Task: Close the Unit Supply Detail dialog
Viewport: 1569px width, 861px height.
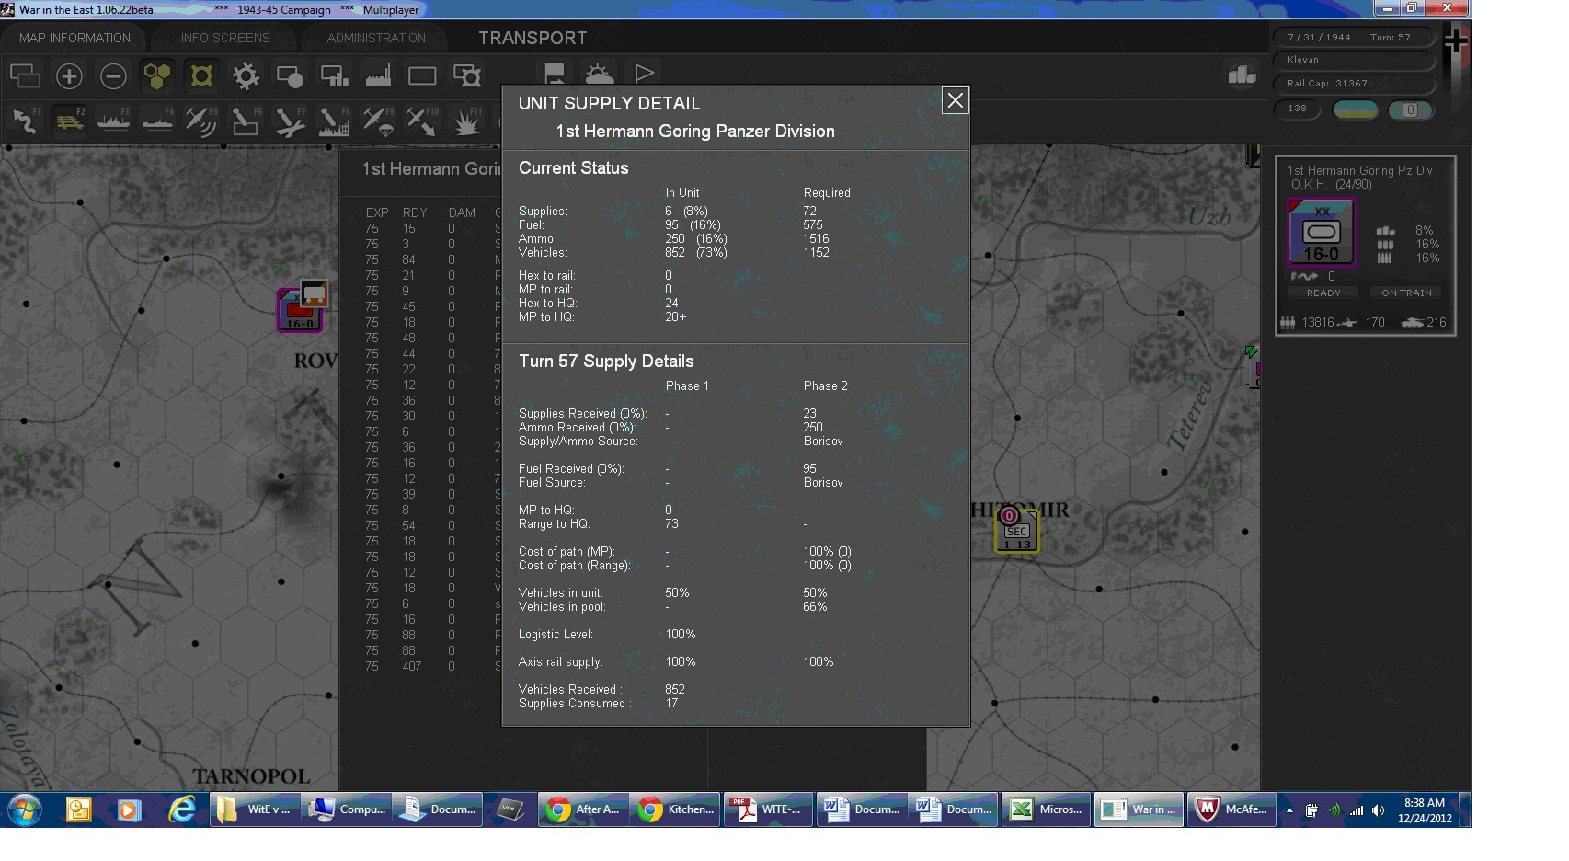Action: tap(956, 100)
